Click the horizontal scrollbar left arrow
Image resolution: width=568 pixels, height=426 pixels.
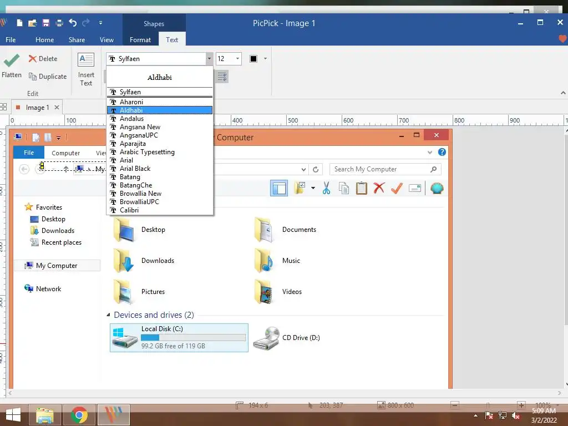10,393
